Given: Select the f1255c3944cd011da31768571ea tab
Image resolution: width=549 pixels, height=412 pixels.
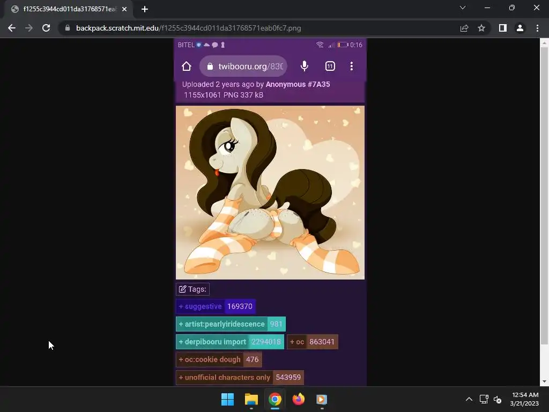Looking at the screenshot, I should 68,9.
